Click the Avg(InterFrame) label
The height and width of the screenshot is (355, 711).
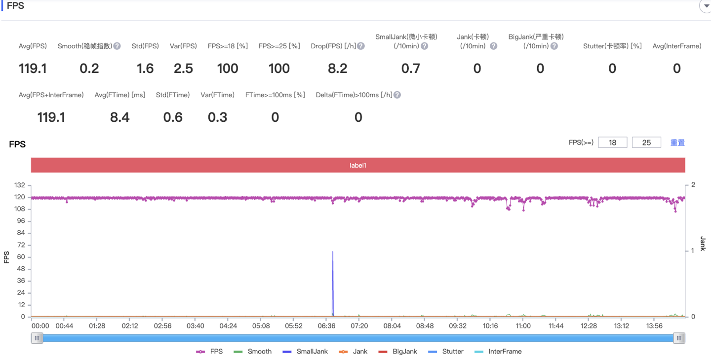677,46
